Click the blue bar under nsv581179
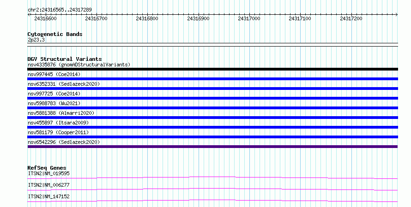Image resolution: width=411 pixels, height=207 pixels. [x=212, y=137]
